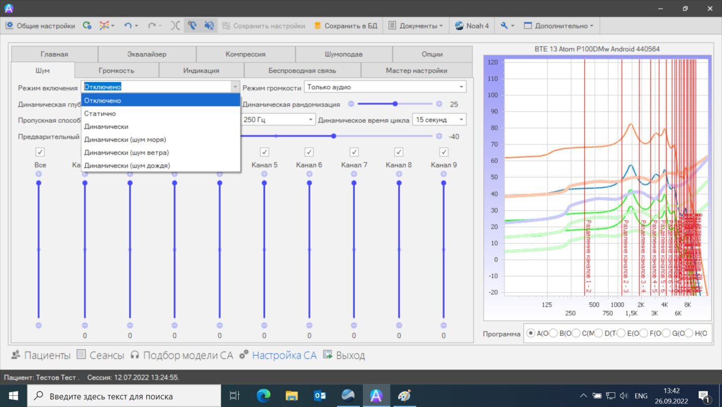Select program D radio button
722x407 pixels.
599,333
